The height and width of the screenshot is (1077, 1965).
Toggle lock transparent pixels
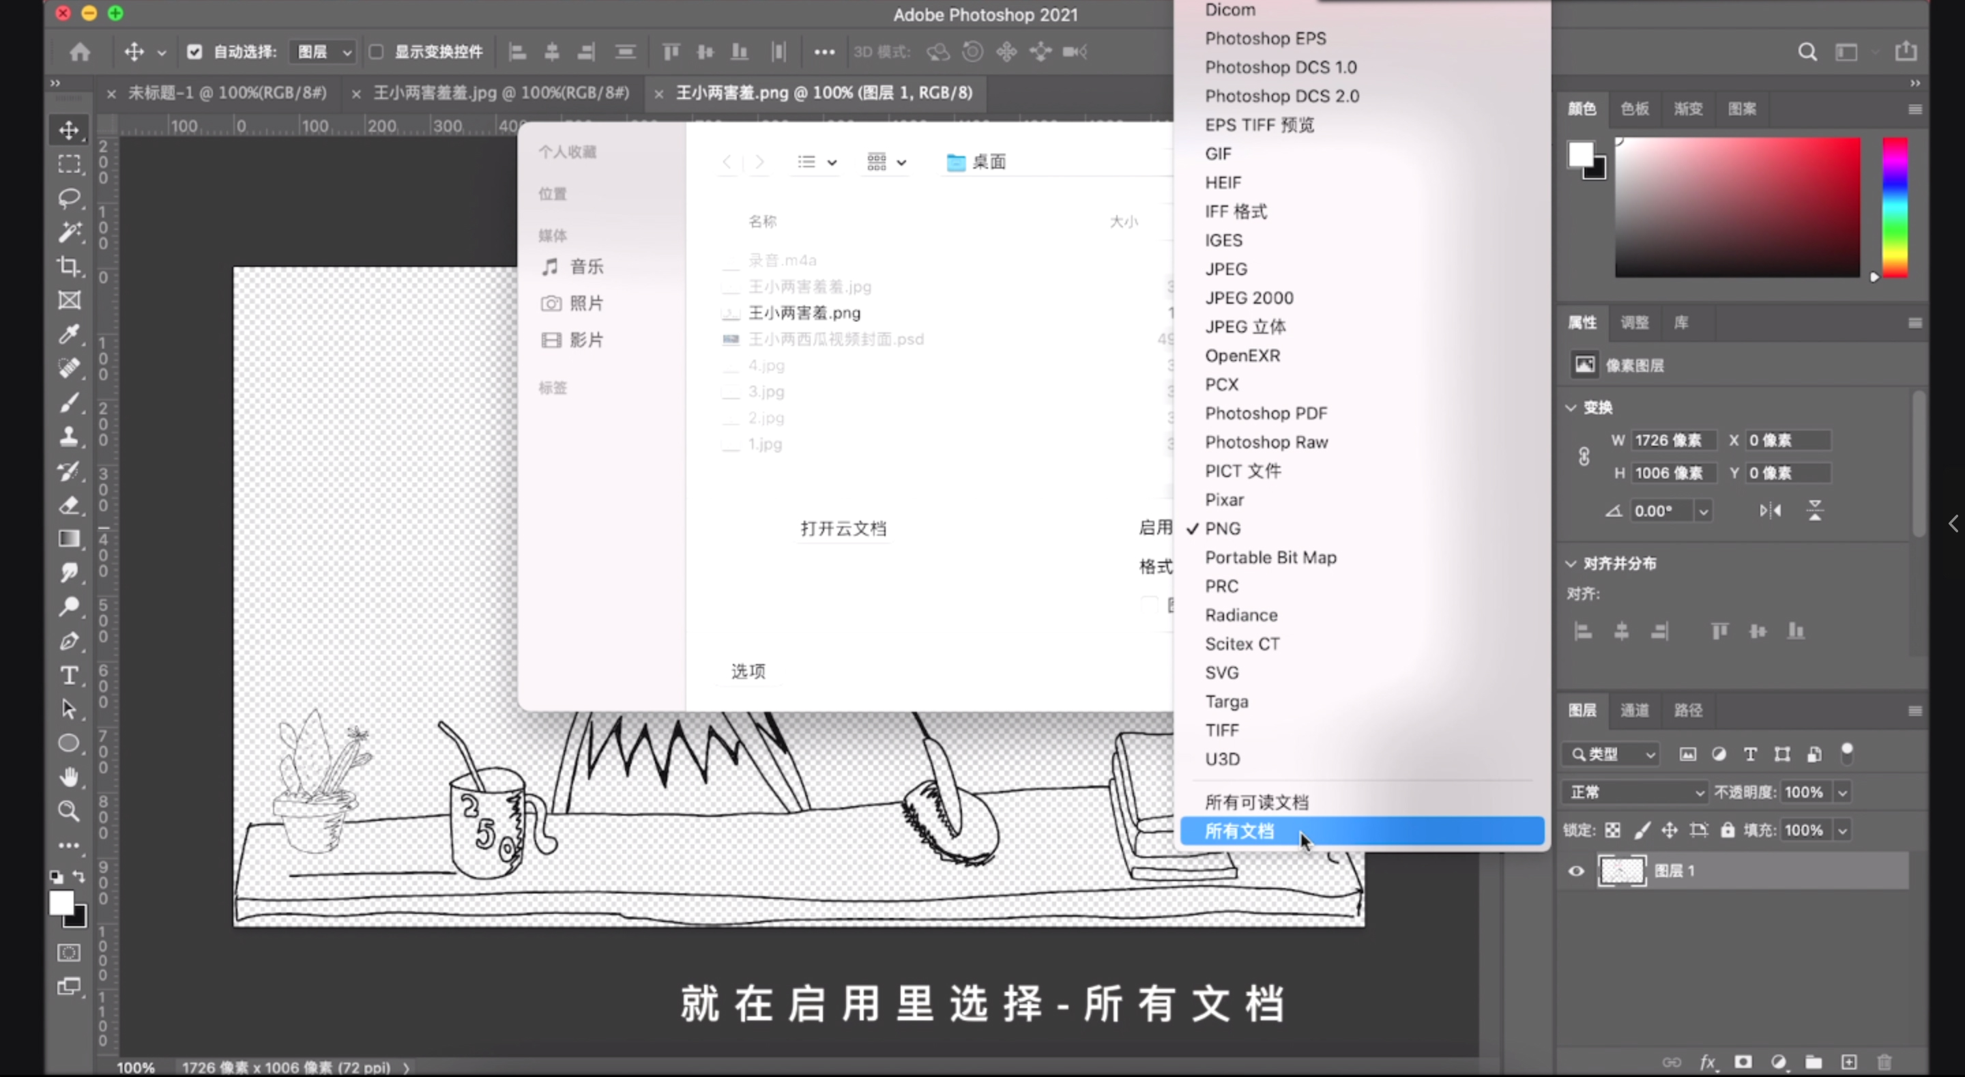coord(1612,830)
